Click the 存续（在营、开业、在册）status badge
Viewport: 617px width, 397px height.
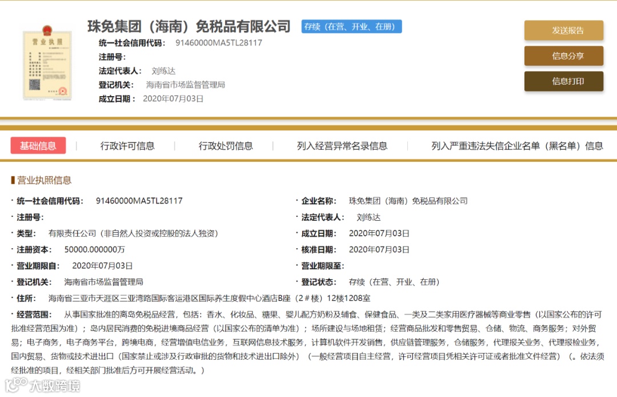351,26
